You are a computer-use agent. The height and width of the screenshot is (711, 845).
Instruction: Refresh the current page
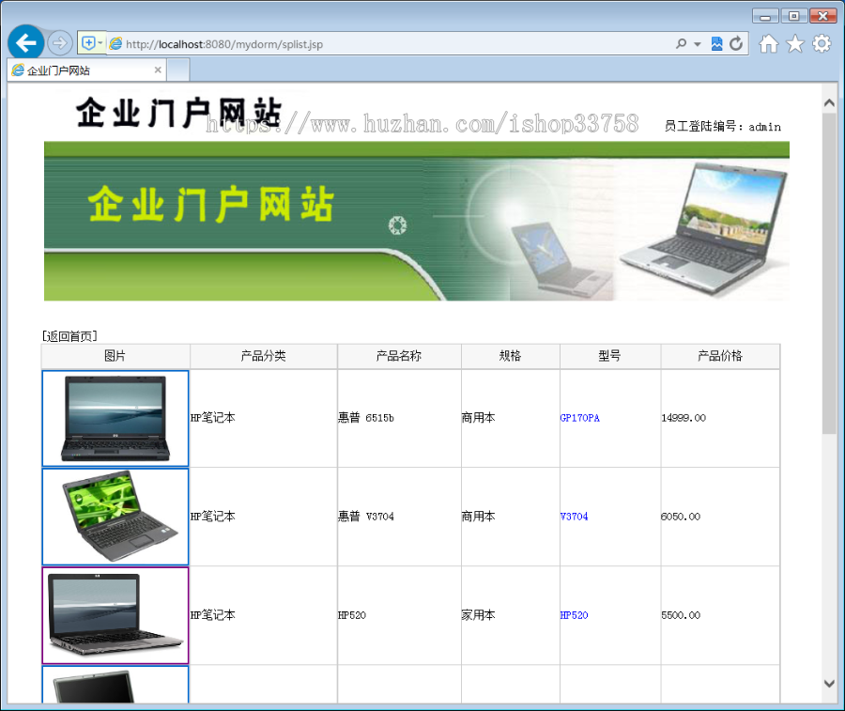(x=733, y=43)
